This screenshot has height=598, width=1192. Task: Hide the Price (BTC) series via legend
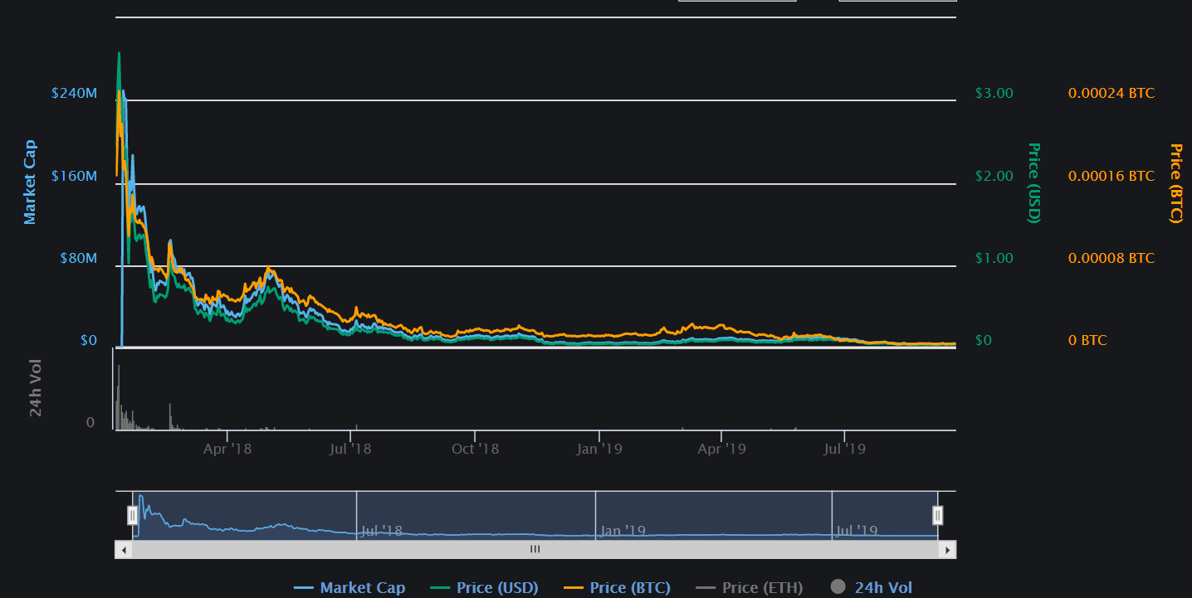point(617,587)
